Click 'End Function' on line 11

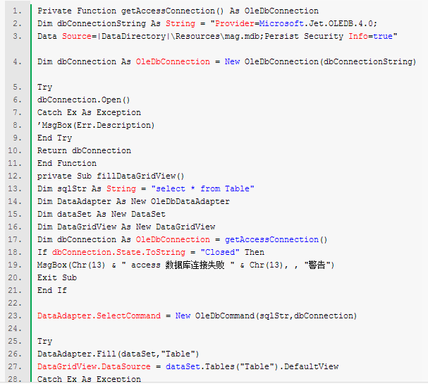[67, 164]
